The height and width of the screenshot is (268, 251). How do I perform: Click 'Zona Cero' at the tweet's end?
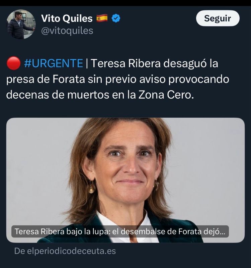pos(166,95)
